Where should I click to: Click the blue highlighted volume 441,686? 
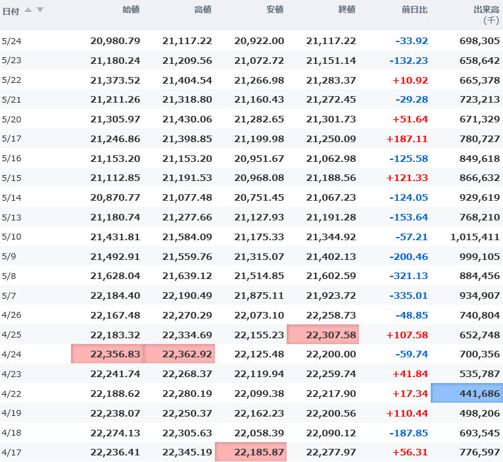coord(467,394)
